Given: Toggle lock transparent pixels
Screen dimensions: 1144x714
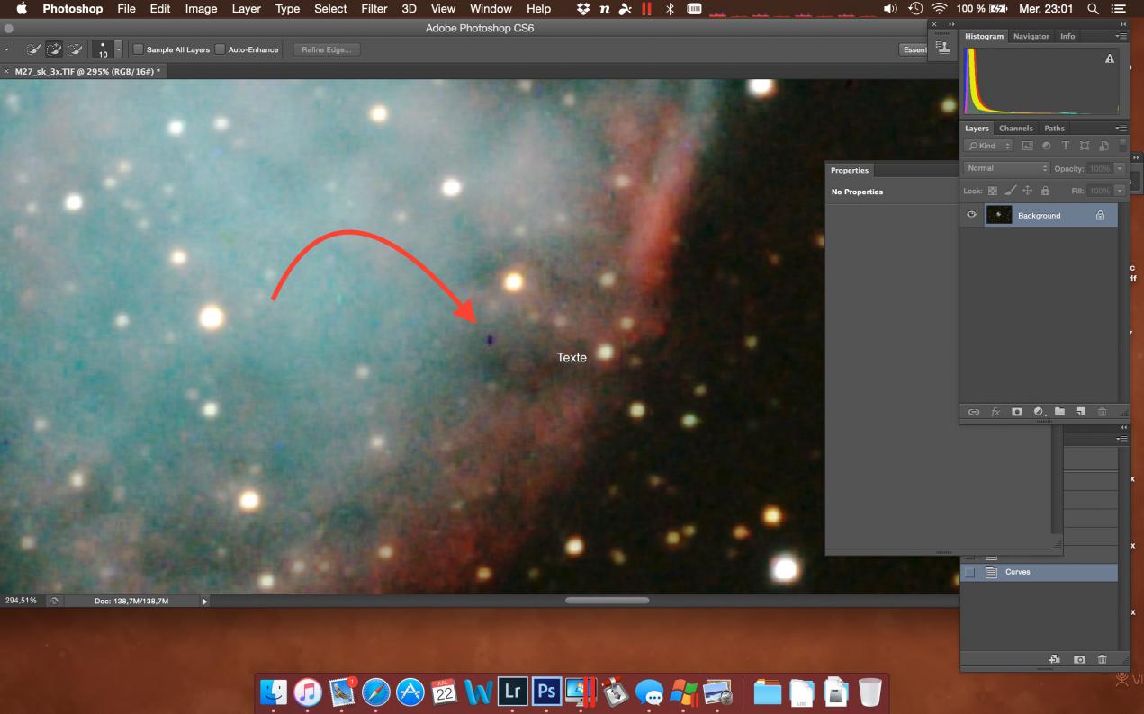Looking at the screenshot, I should [993, 191].
